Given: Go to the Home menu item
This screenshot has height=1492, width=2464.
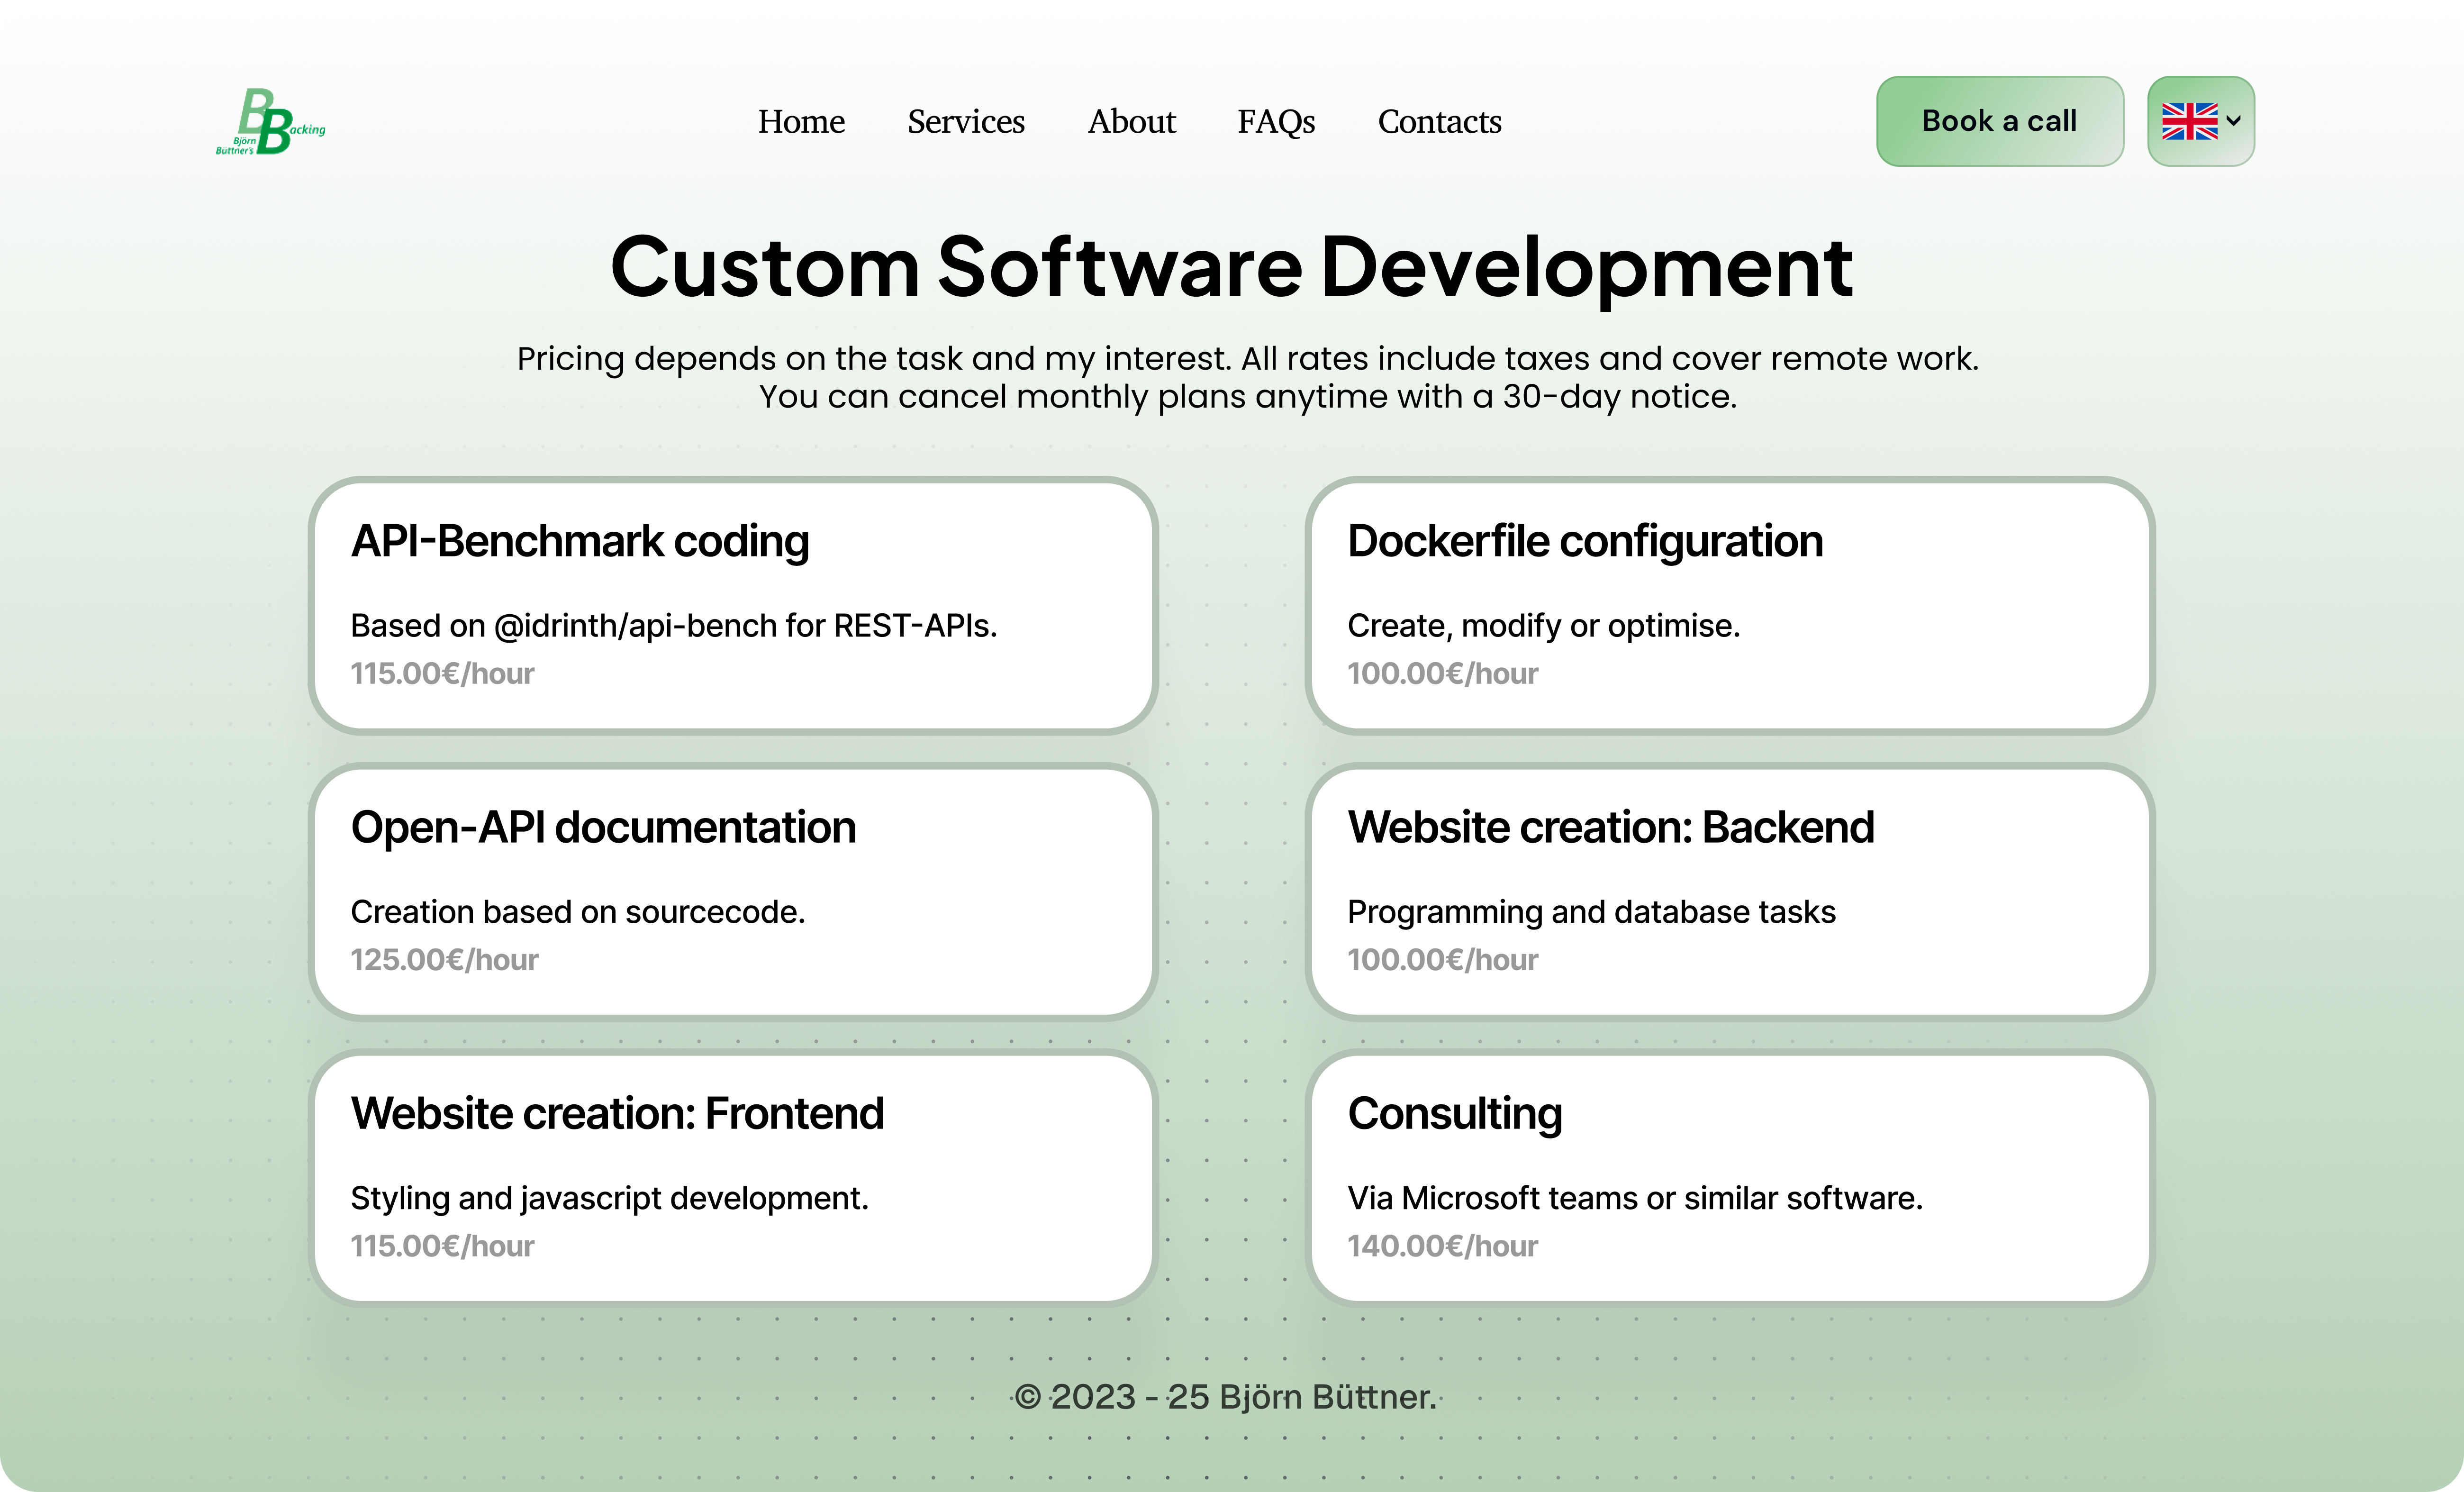Looking at the screenshot, I should (800, 122).
